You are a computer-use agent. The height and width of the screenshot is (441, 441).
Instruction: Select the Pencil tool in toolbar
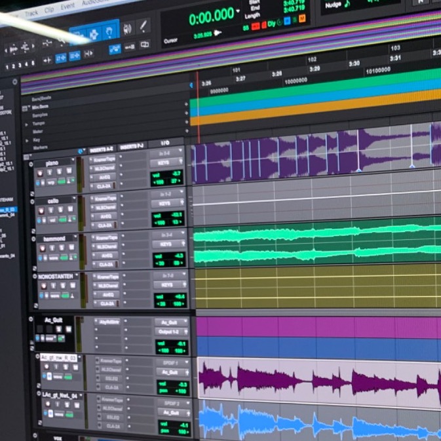pyautogui.click(x=144, y=27)
